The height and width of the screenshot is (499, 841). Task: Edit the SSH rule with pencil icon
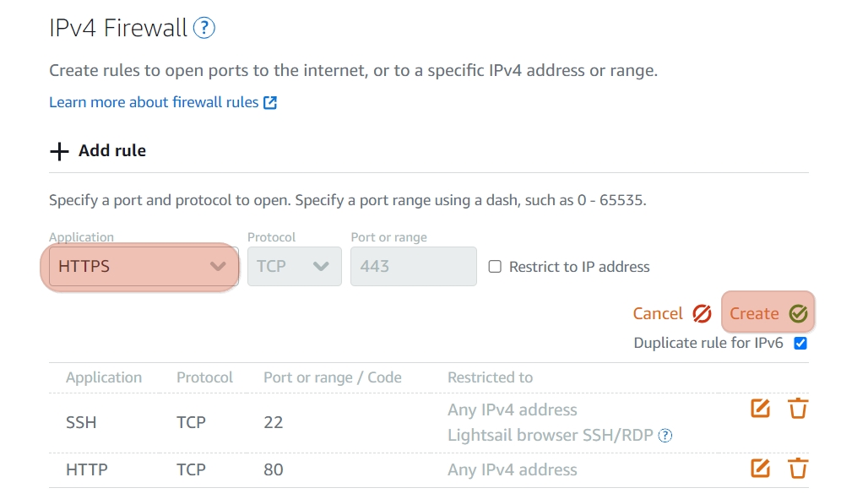760,409
